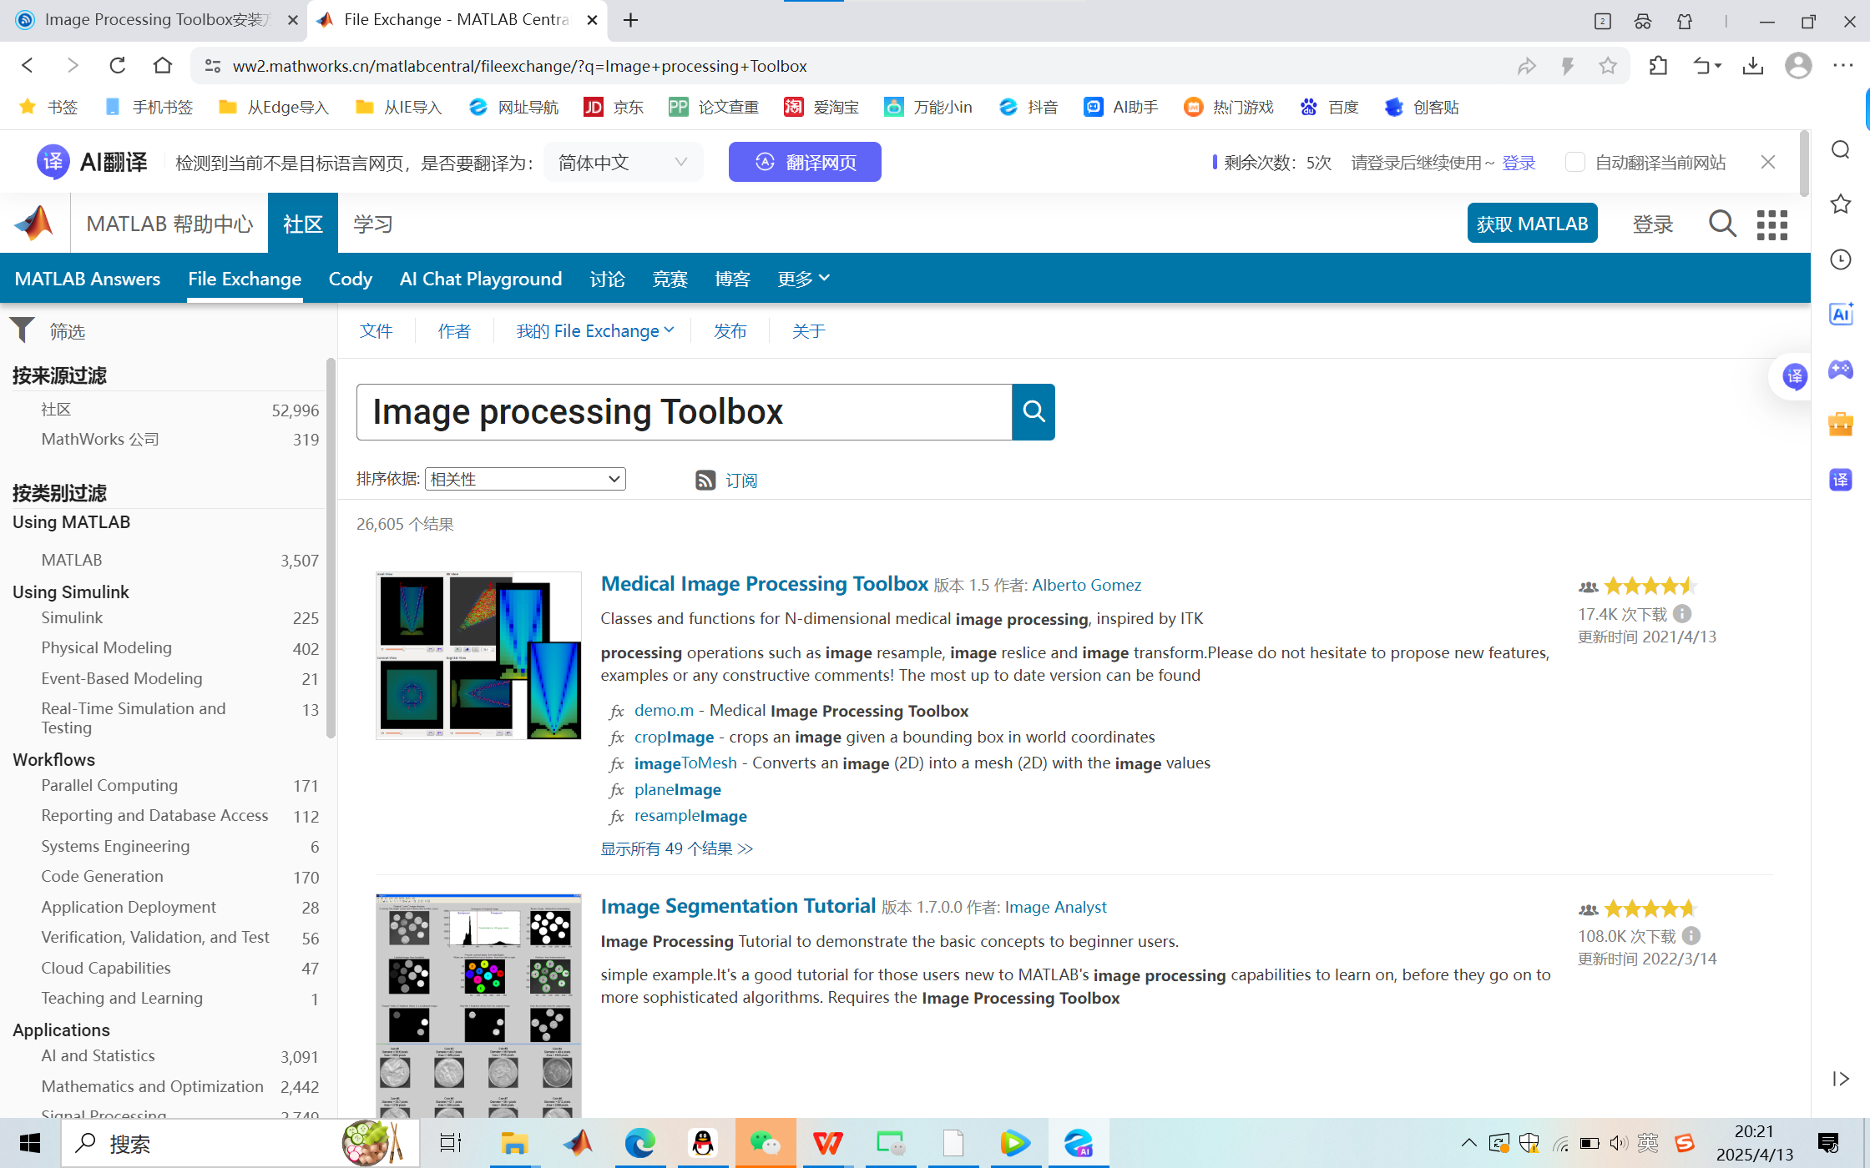
Task: Click the 获取 MATLAB button
Action: point(1532,223)
